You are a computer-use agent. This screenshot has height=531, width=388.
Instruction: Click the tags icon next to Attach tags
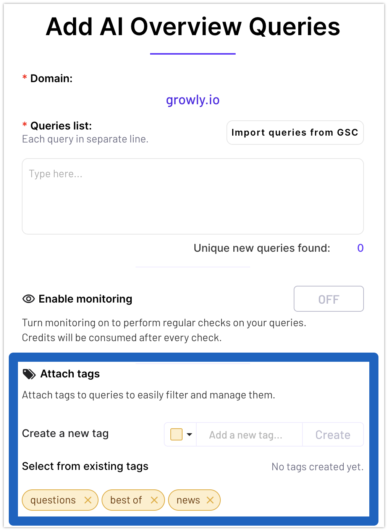click(x=29, y=374)
